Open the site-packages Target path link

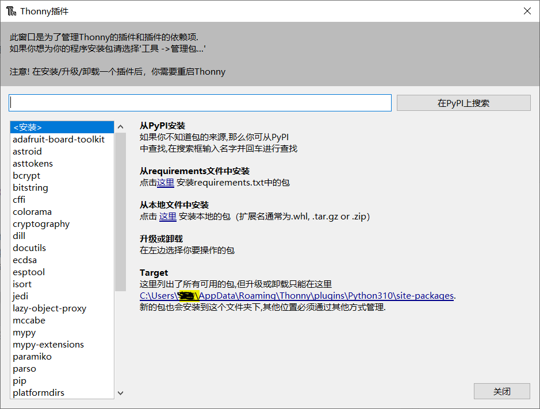296,295
